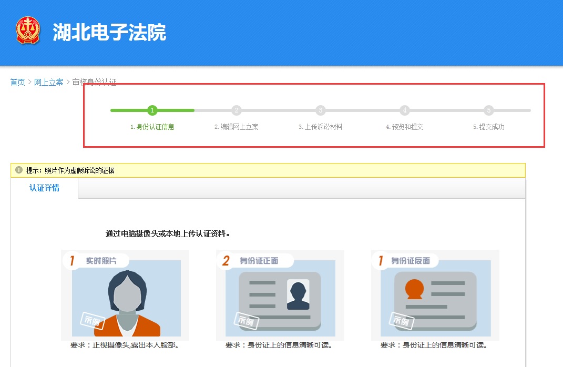The width and height of the screenshot is (563, 367).
Task: Click the 预览和提交 step label
Action: 405,127
